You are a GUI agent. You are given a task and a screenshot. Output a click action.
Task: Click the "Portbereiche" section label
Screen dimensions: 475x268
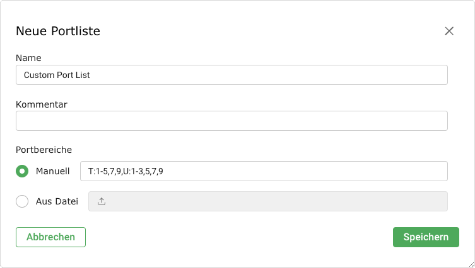pyautogui.click(x=44, y=150)
